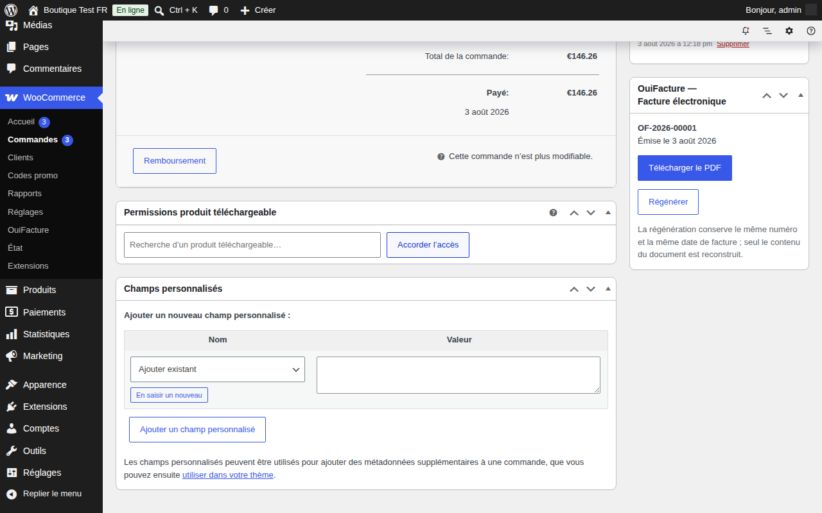Collapse the Permissions produit téléchargeable panel
This screenshot has width=822, height=513.
click(x=608, y=212)
